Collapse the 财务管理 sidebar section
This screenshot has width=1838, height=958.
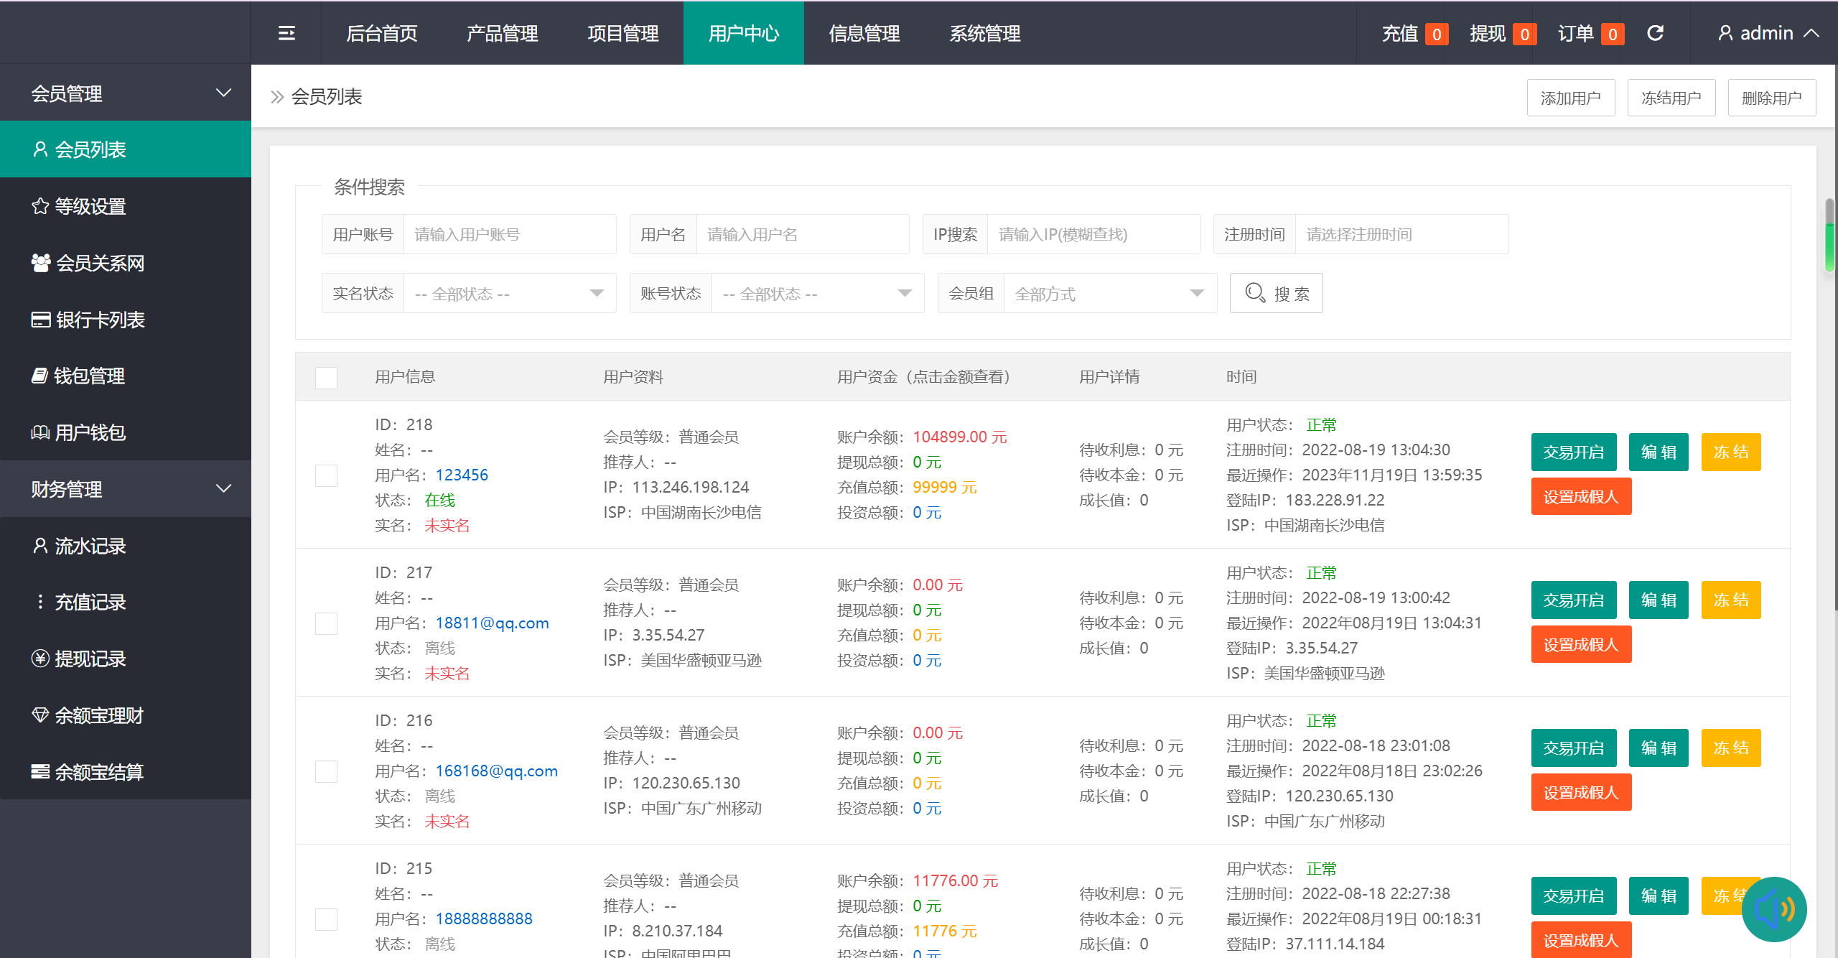(x=126, y=489)
